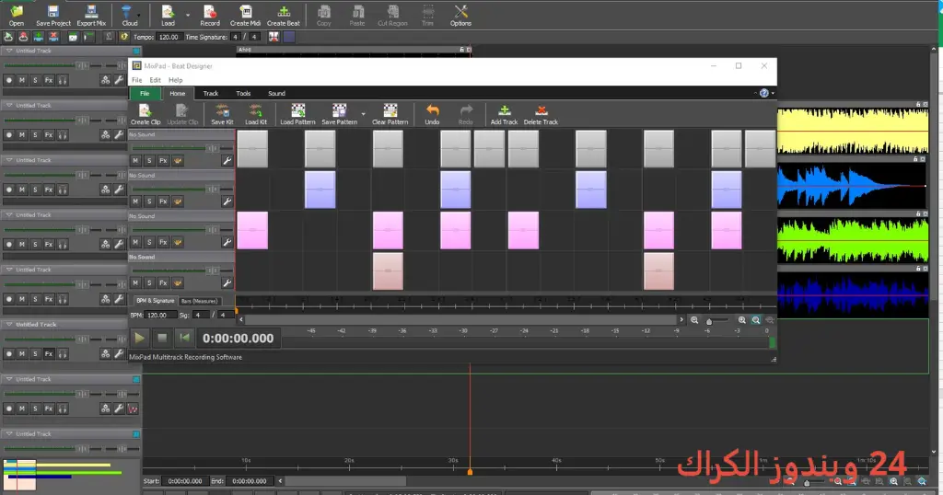Viewport: 943px width, 495px height.
Task: Open the File menu in Beat Designer
Action: (x=137, y=80)
